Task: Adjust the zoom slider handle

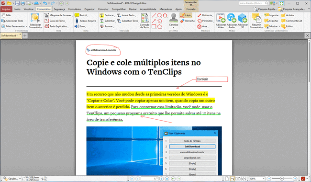Action: (x=282, y=179)
